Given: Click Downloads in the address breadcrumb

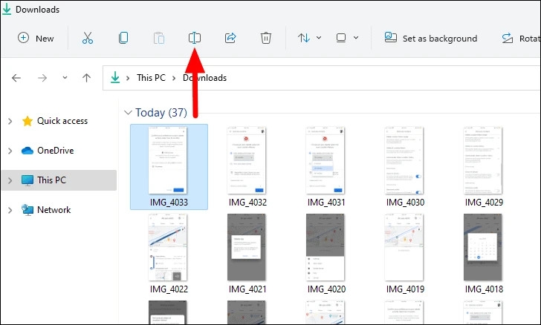Looking at the screenshot, I should [x=204, y=78].
